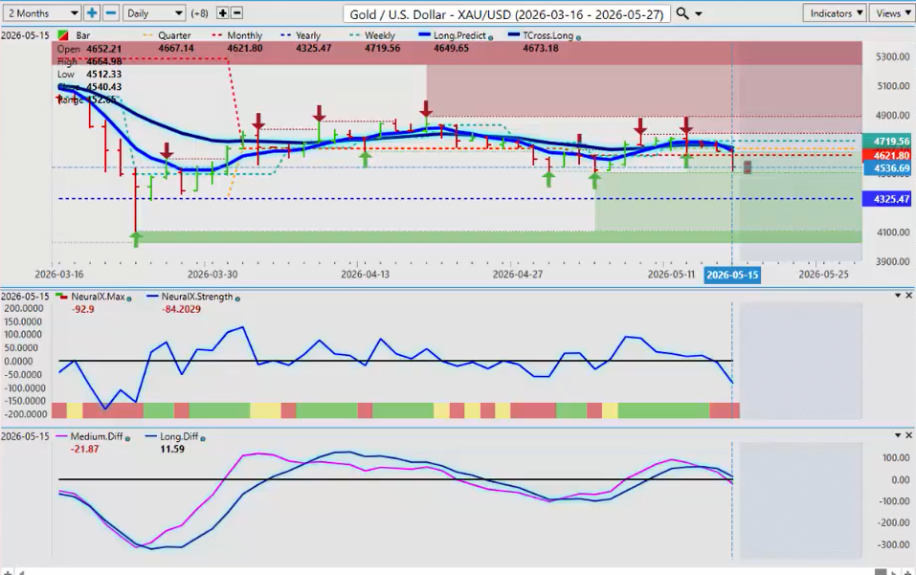The image size is (916, 575).
Task: Click the NeuralX.Strength value -84.2029
Action: coord(181,309)
